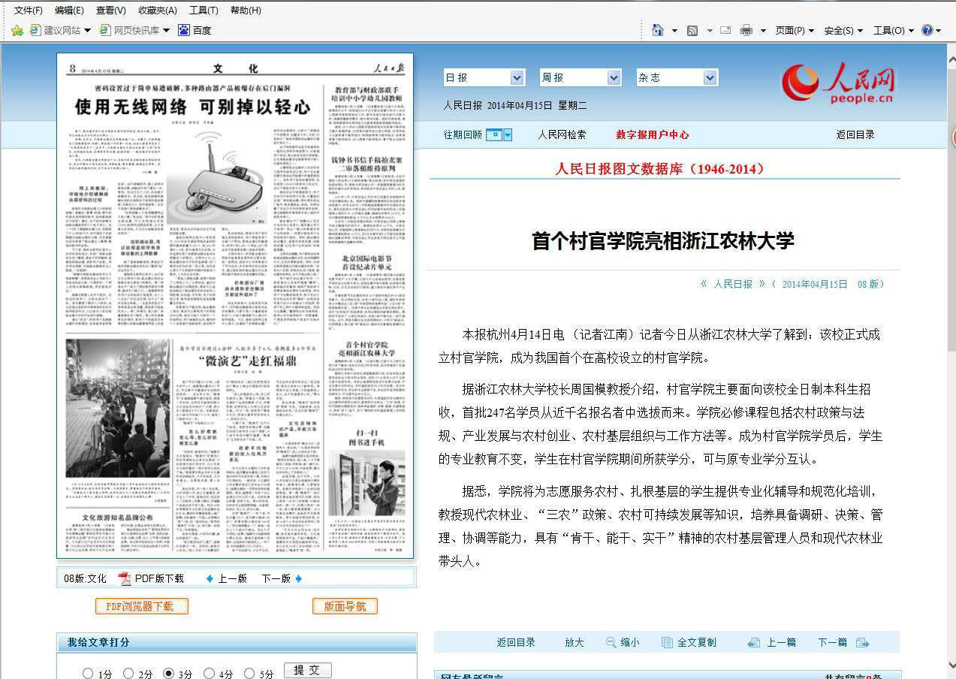Open the browser help question mark icon
This screenshot has height=679, width=956.
(x=927, y=30)
